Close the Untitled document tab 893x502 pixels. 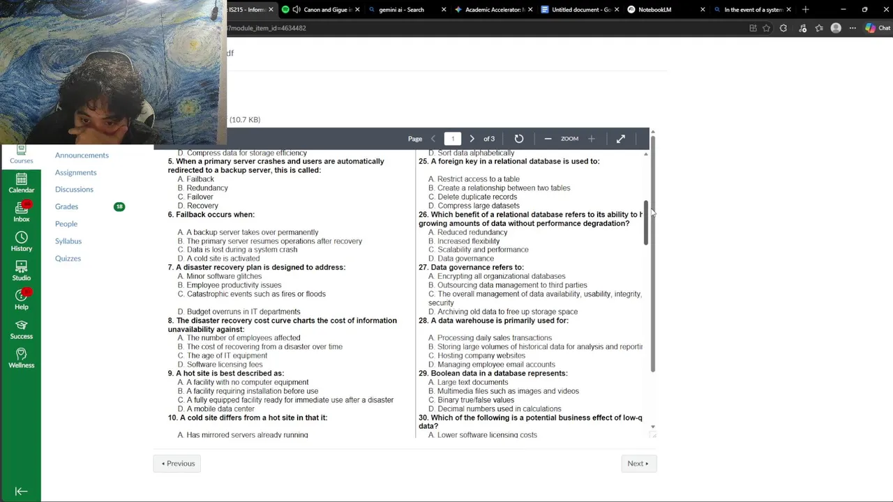pos(617,10)
